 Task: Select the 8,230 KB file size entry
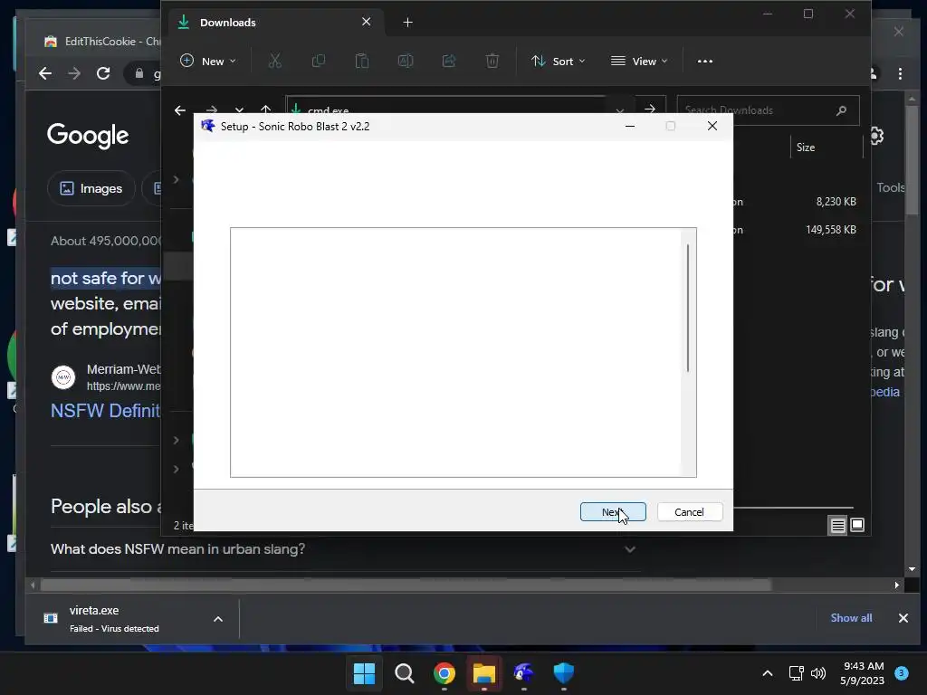(836, 202)
